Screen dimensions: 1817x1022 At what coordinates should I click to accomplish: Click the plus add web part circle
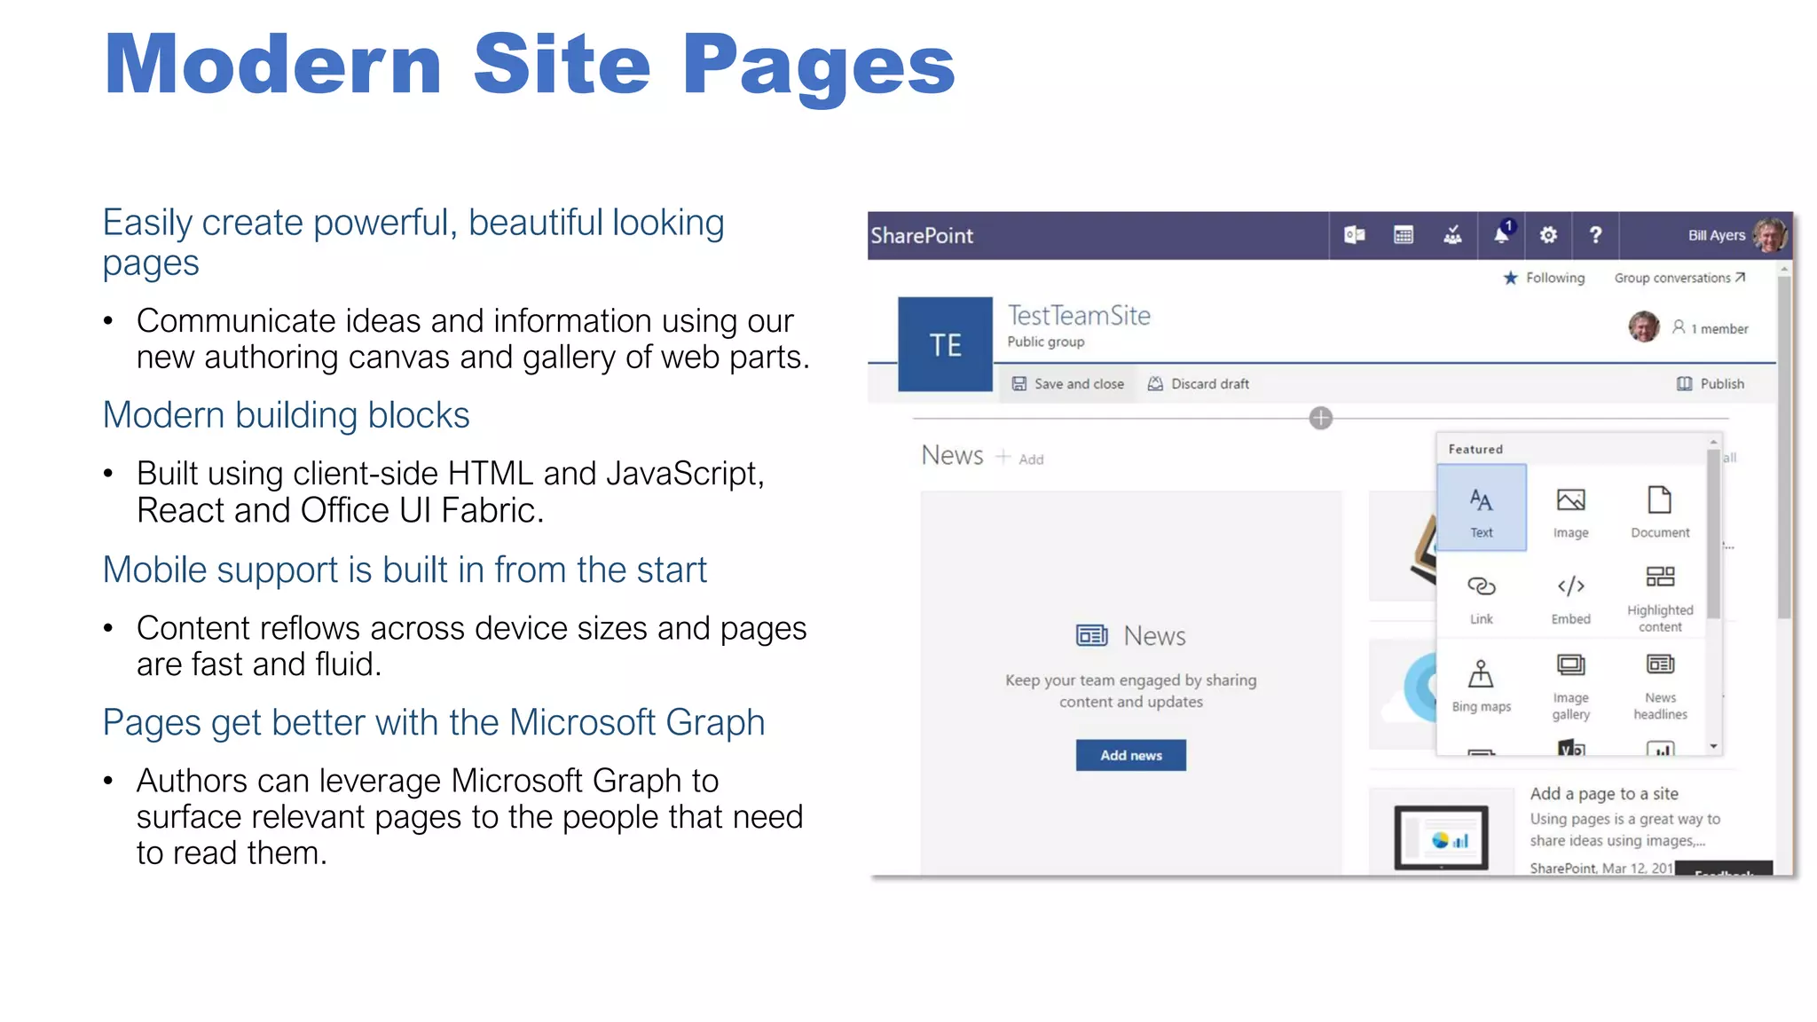click(1321, 418)
